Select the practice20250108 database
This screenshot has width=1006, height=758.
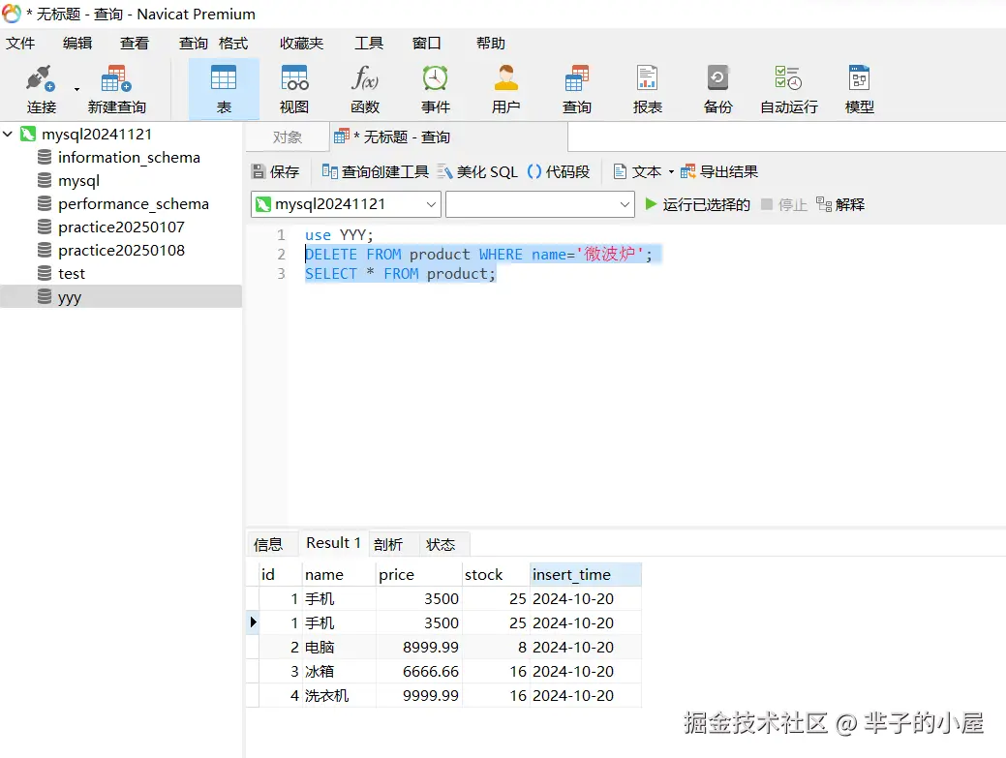[121, 250]
